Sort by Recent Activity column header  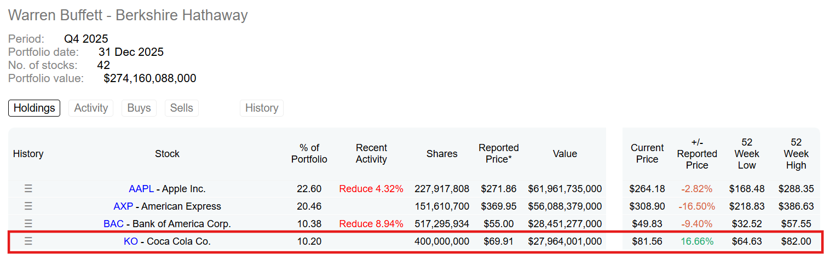371,154
